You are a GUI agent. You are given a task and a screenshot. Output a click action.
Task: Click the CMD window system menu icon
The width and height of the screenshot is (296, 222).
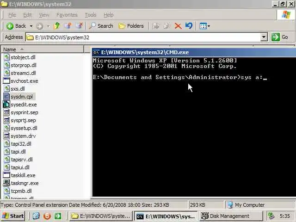96,52
